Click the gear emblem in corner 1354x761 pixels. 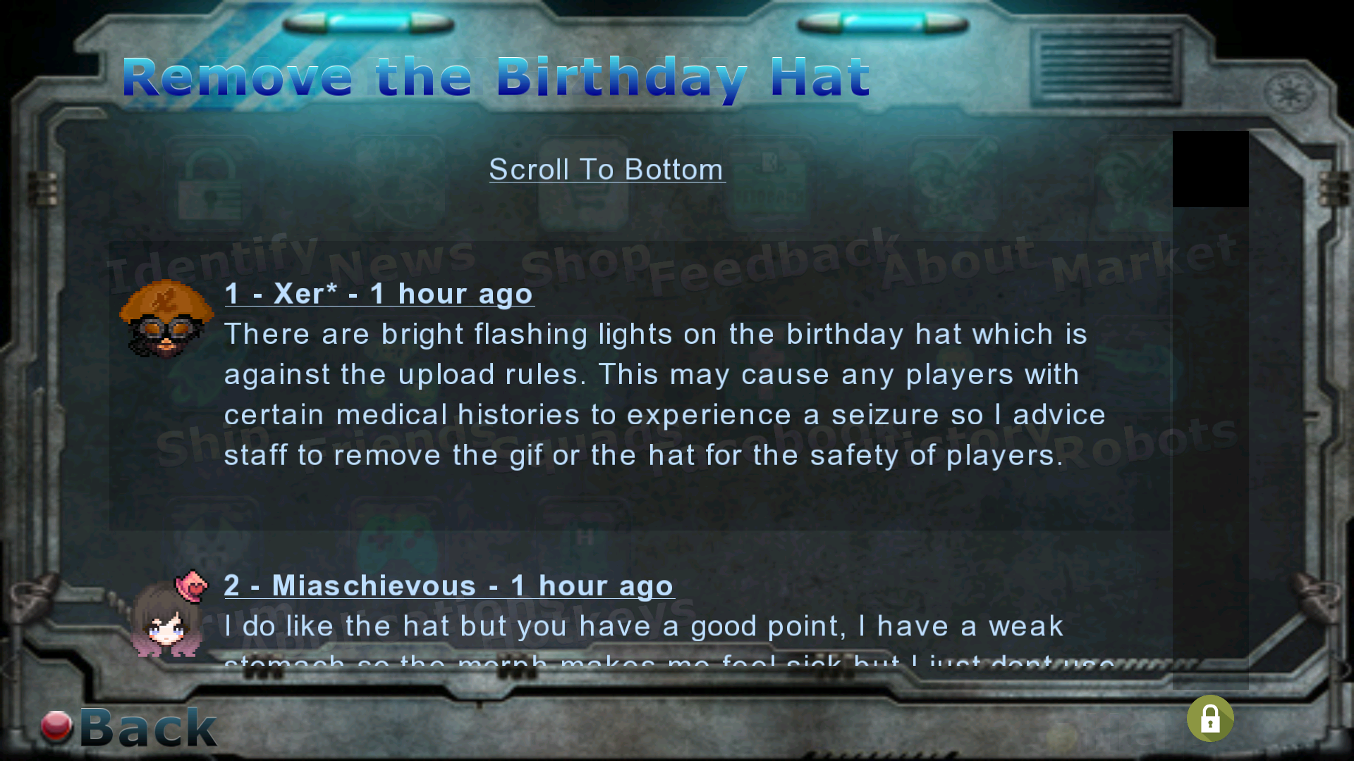1289,92
